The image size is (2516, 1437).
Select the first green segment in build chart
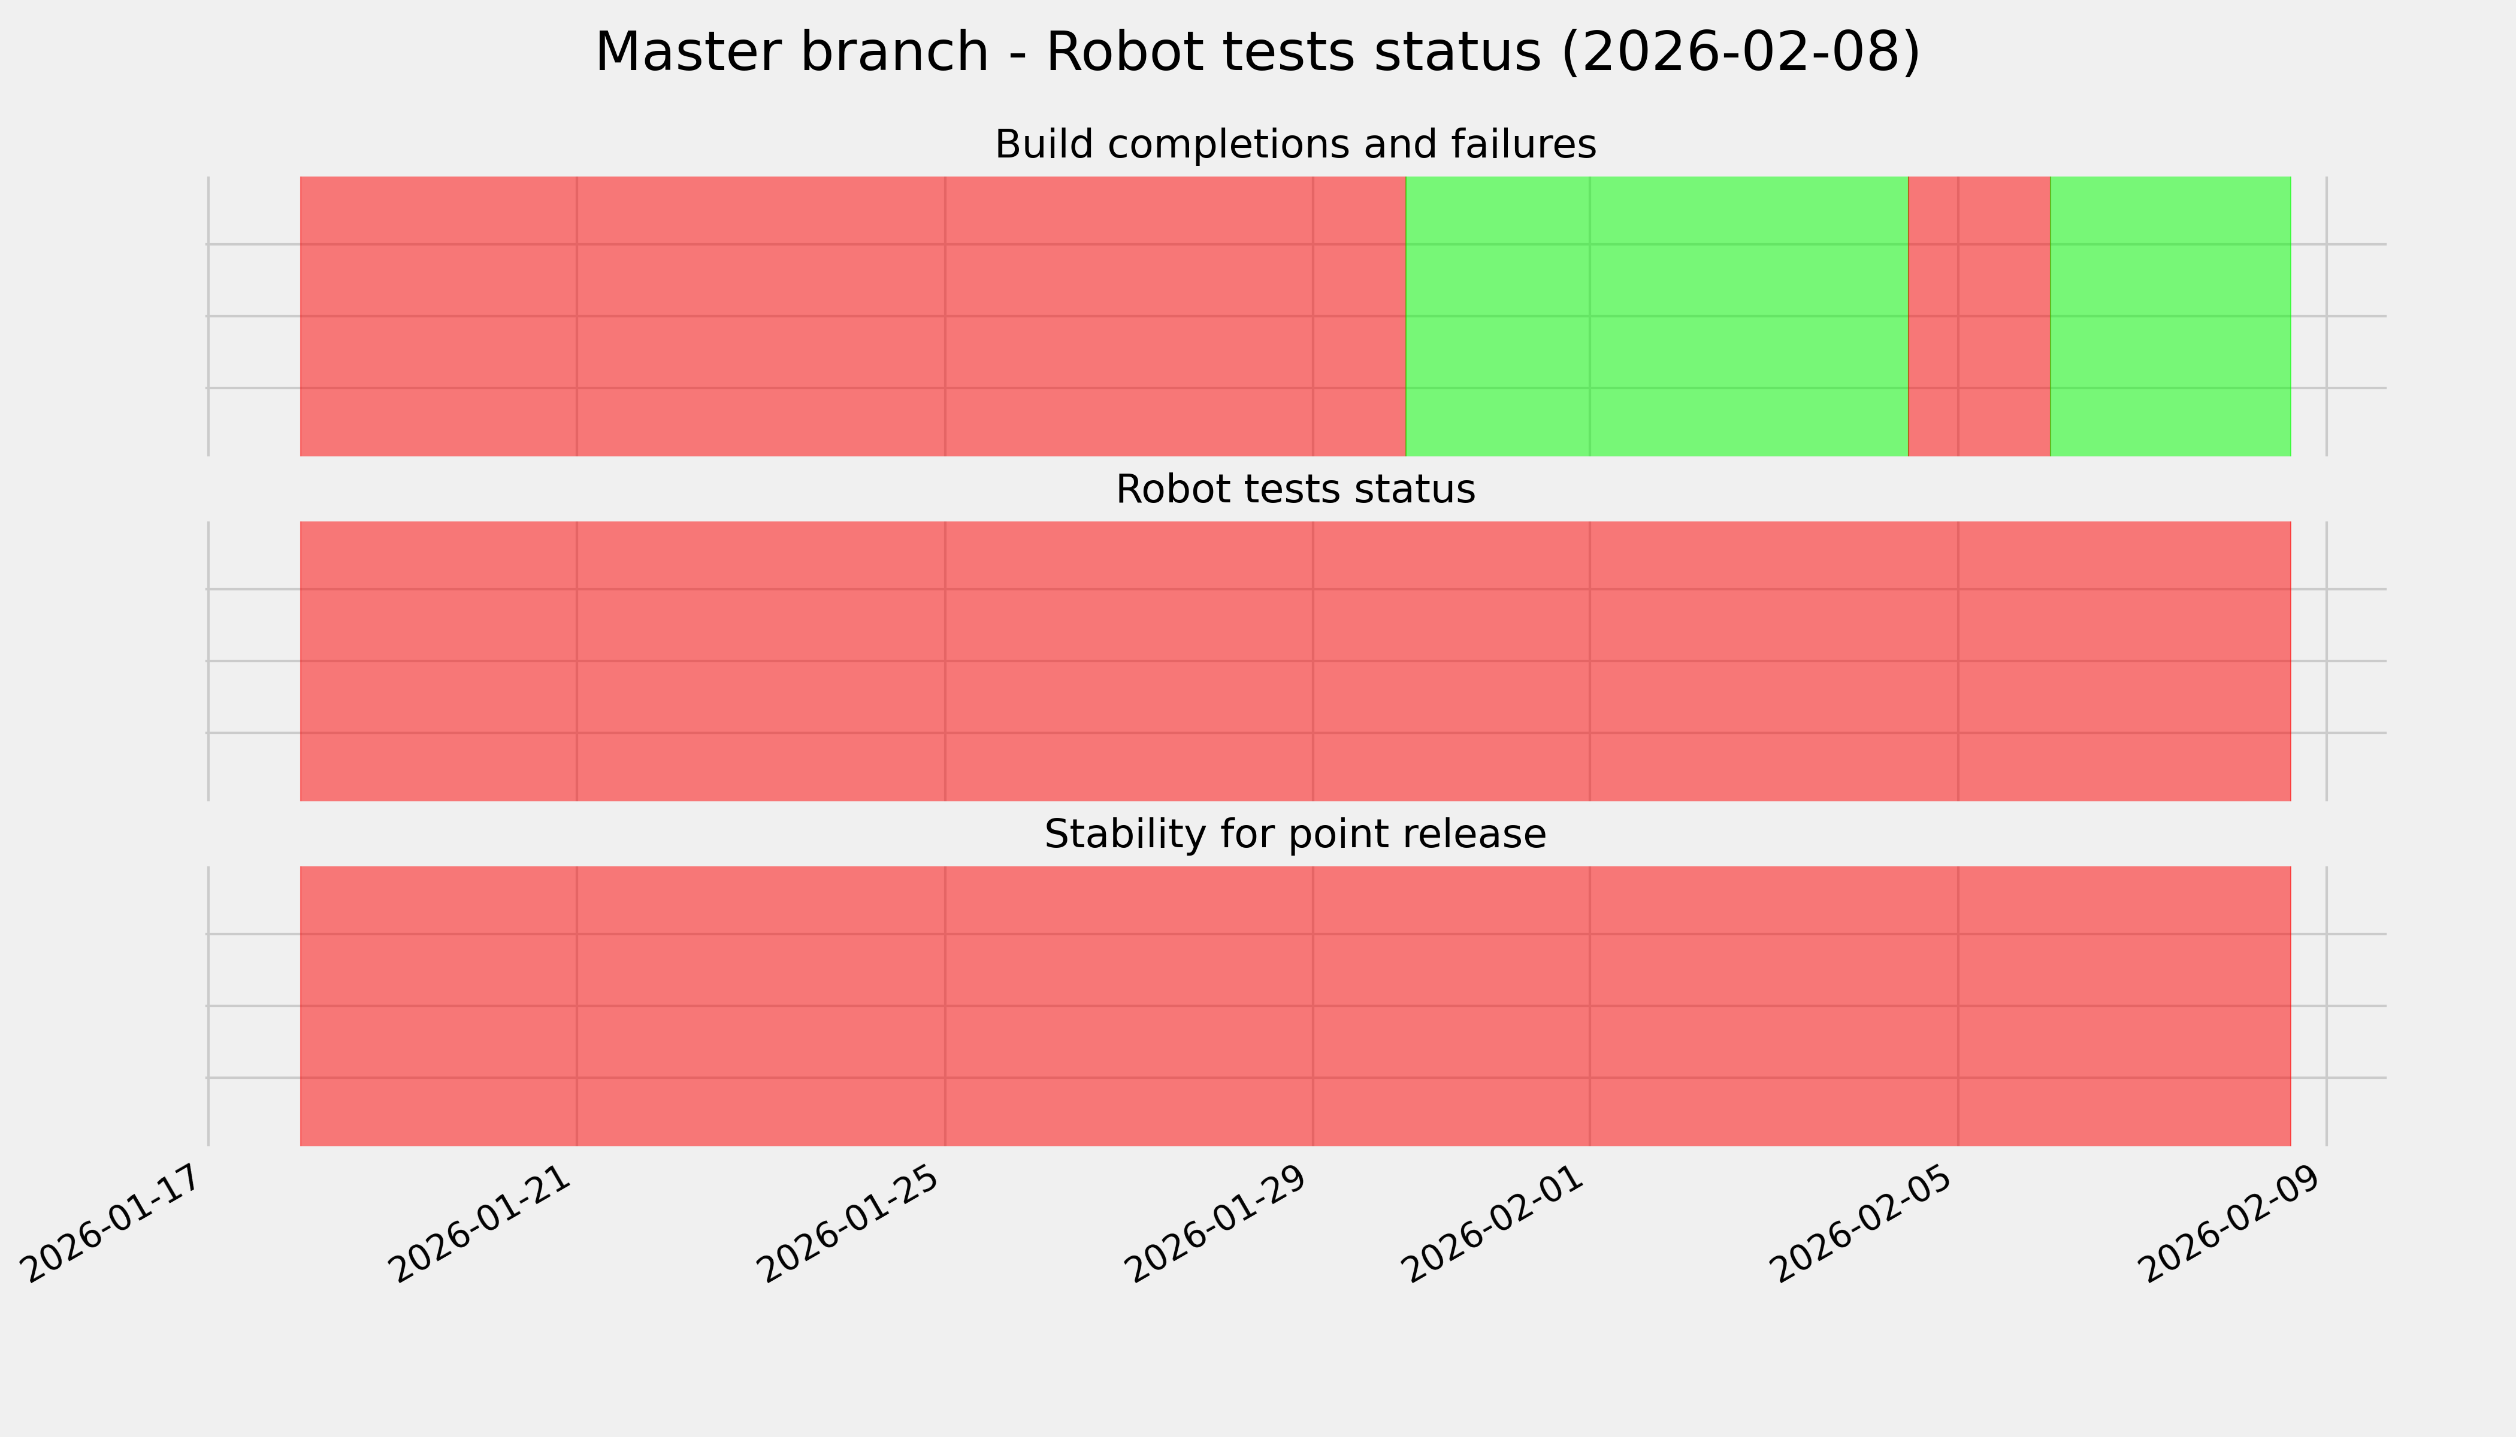pyautogui.click(x=1656, y=316)
